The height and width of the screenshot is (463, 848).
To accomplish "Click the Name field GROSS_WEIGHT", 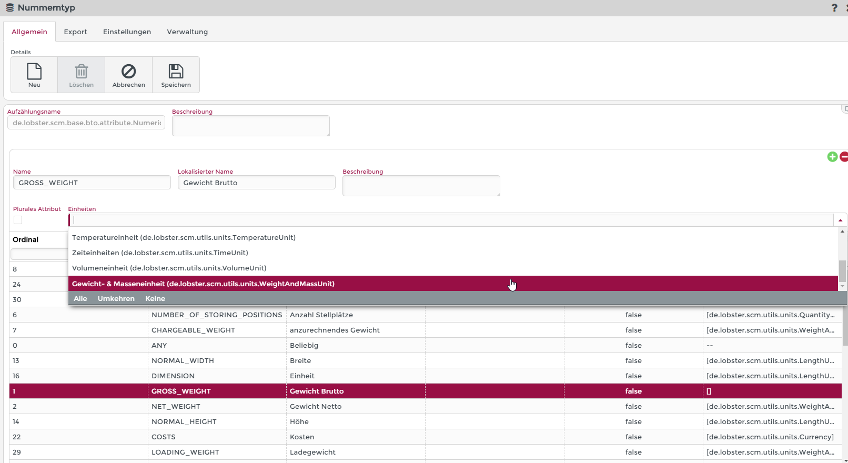I will tap(92, 183).
